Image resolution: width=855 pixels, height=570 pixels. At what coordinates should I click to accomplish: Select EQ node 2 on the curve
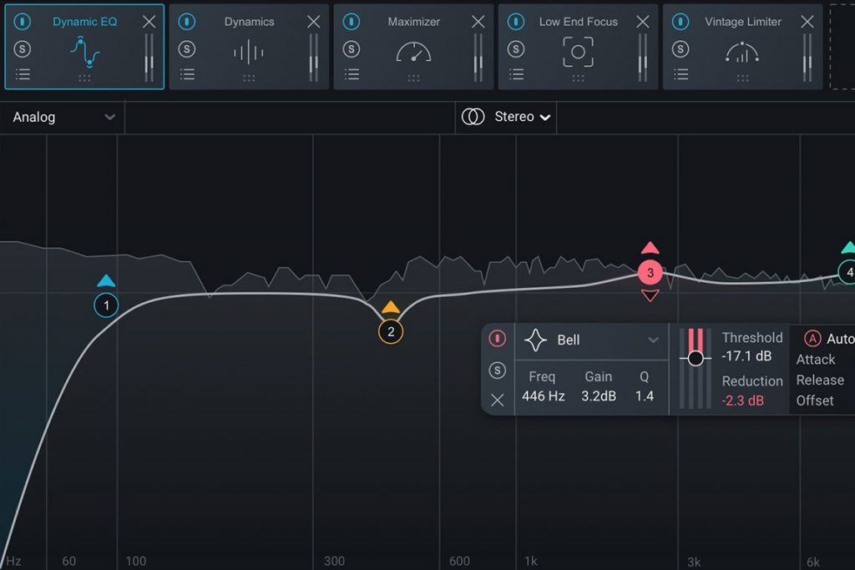click(x=391, y=331)
